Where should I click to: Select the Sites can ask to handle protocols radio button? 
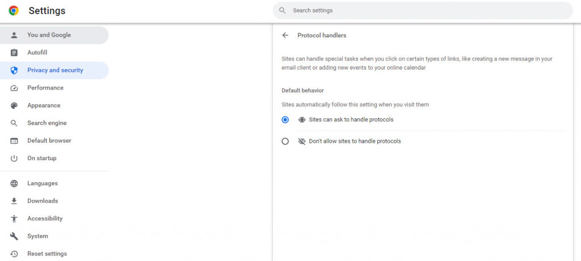[x=285, y=120]
